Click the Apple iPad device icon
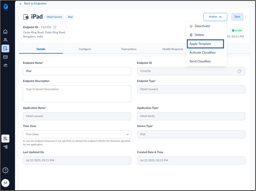The width and height of the screenshot is (256, 191). tap(26, 17)
